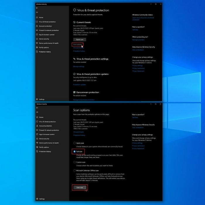Open App & browser control label in Scan options sidebar
Screen dimensions: 205x205
tap(47, 134)
